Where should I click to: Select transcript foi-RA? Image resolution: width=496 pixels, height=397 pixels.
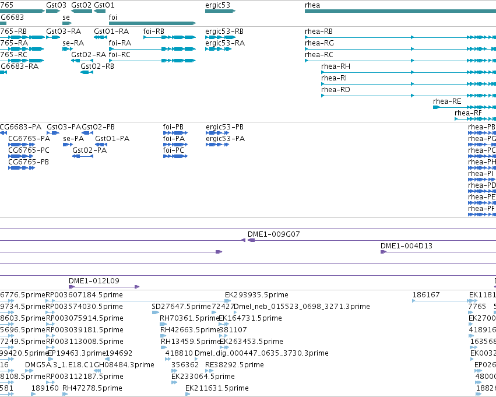pyautogui.click(x=153, y=49)
